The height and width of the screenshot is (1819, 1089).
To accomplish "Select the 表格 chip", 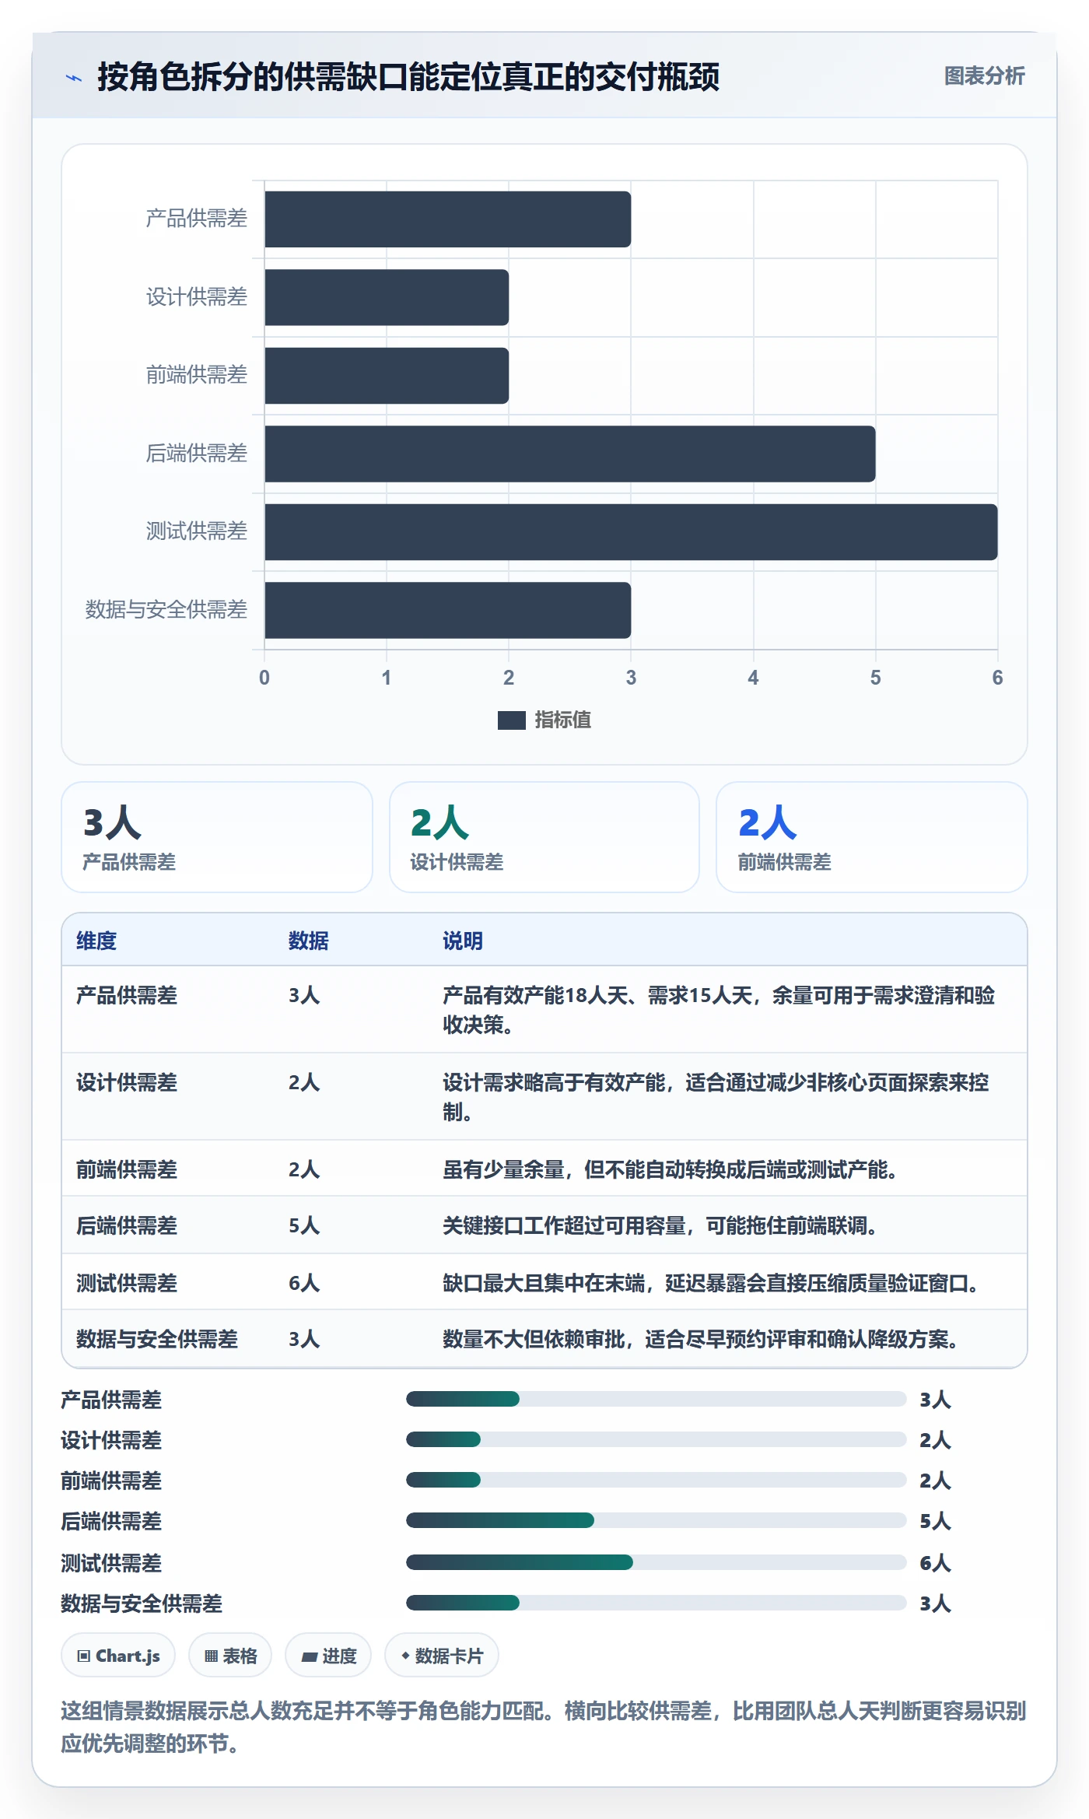I will click(x=230, y=1656).
